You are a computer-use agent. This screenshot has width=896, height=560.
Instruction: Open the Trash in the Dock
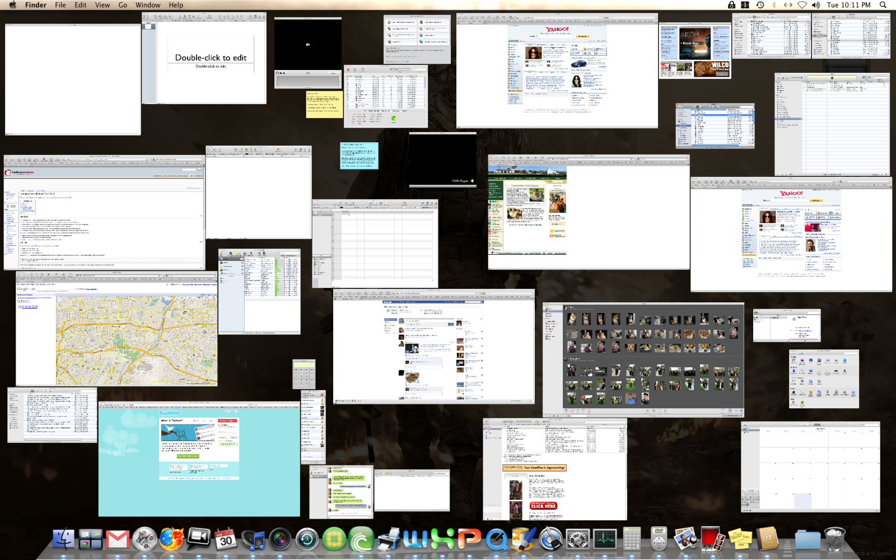point(834,539)
